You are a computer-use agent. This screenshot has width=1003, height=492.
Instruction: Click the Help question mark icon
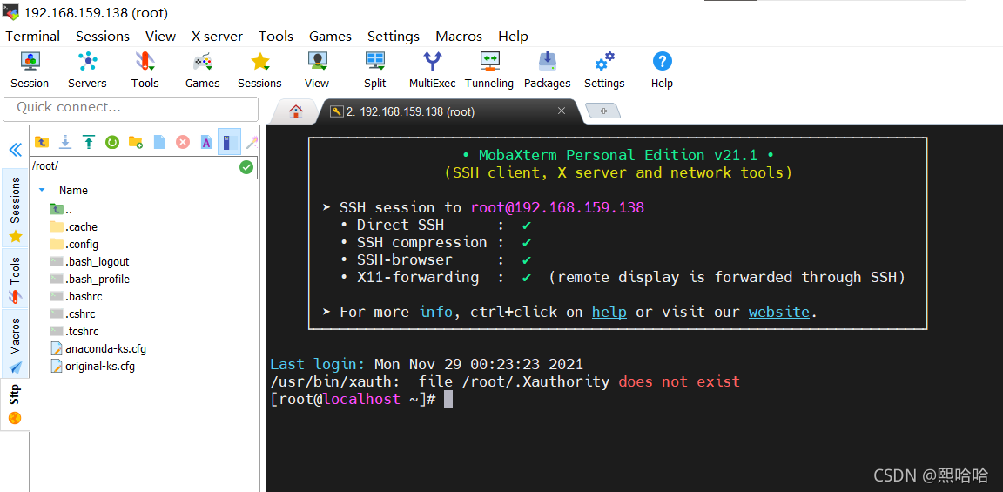coord(662,71)
